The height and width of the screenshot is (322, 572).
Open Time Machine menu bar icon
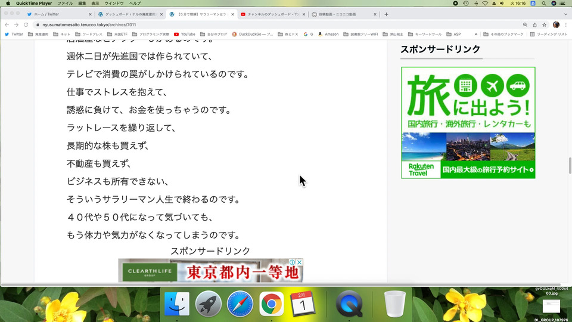click(x=466, y=4)
